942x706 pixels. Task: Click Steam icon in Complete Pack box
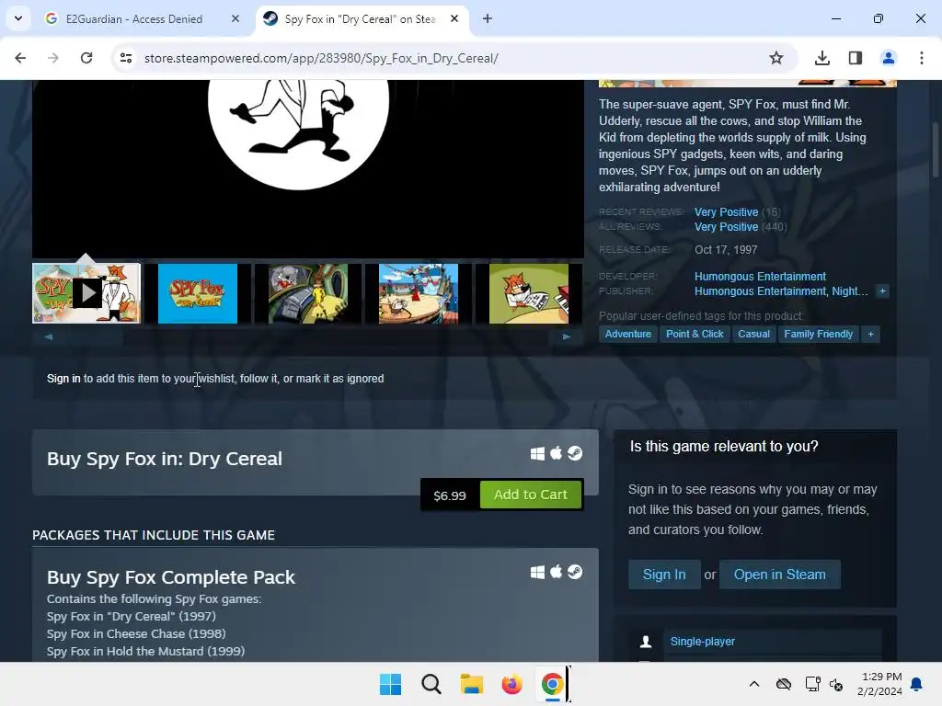click(575, 572)
